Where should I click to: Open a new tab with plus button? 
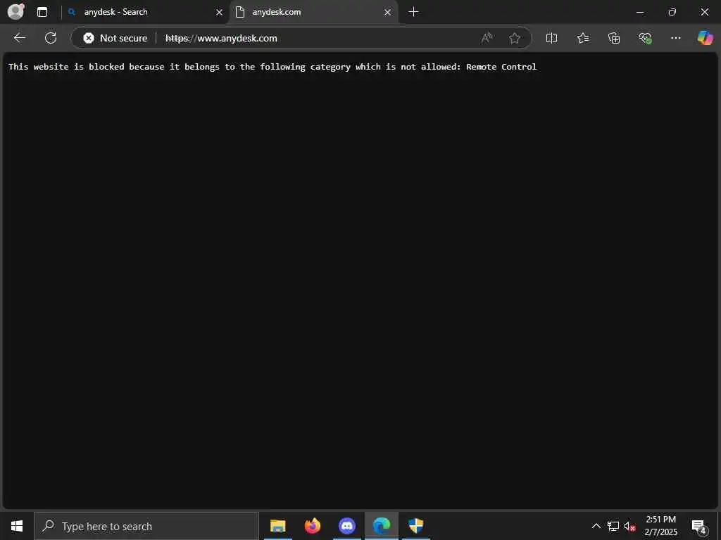coord(413,12)
